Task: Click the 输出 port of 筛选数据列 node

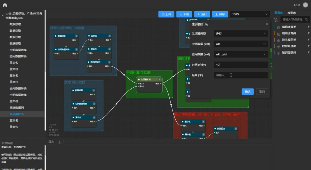Action: 110,66
